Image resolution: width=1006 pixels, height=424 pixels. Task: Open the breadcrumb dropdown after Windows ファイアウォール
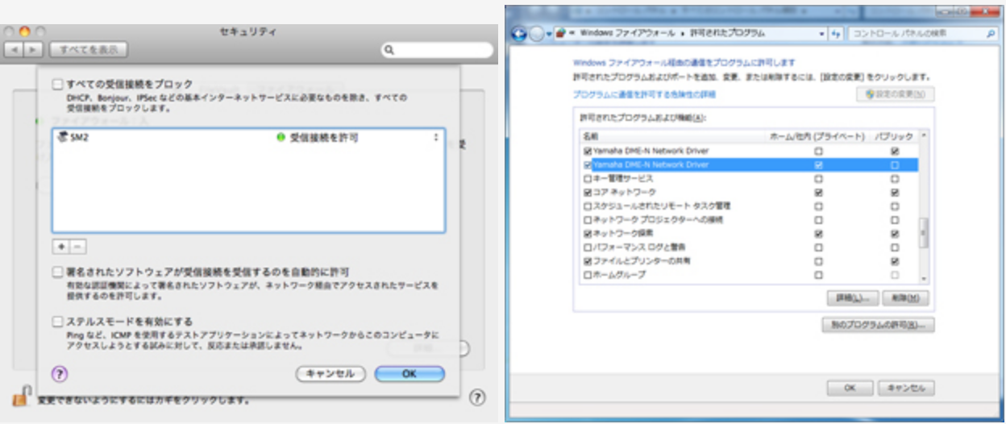pos(682,35)
